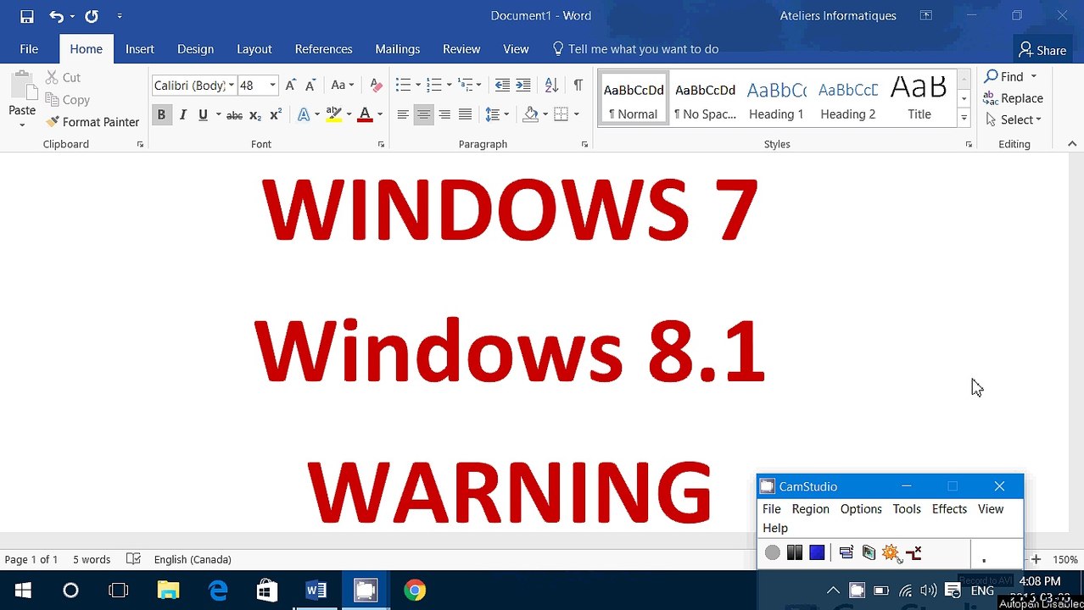1084x610 pixels.
Task: Toggle Superscript formatting
Action: (x=275, y=114)
